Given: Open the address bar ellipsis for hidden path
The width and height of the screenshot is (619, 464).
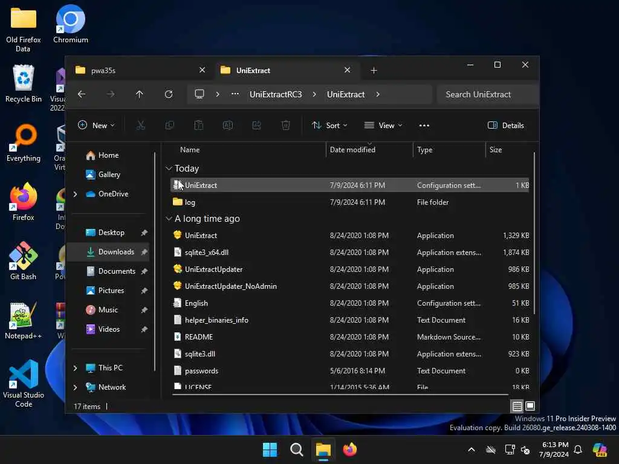Looking at the screenshot, I should tap(235, 94).
